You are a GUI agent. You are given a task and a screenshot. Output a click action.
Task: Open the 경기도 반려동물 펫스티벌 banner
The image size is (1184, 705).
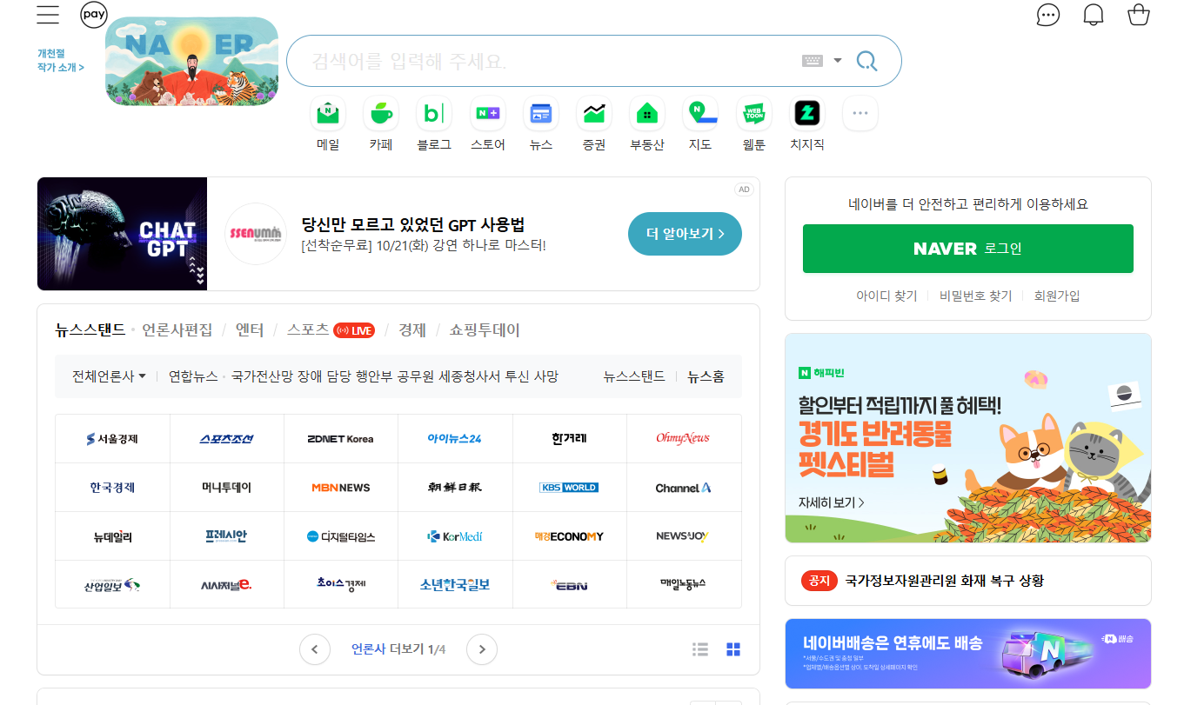pos(968,438)
